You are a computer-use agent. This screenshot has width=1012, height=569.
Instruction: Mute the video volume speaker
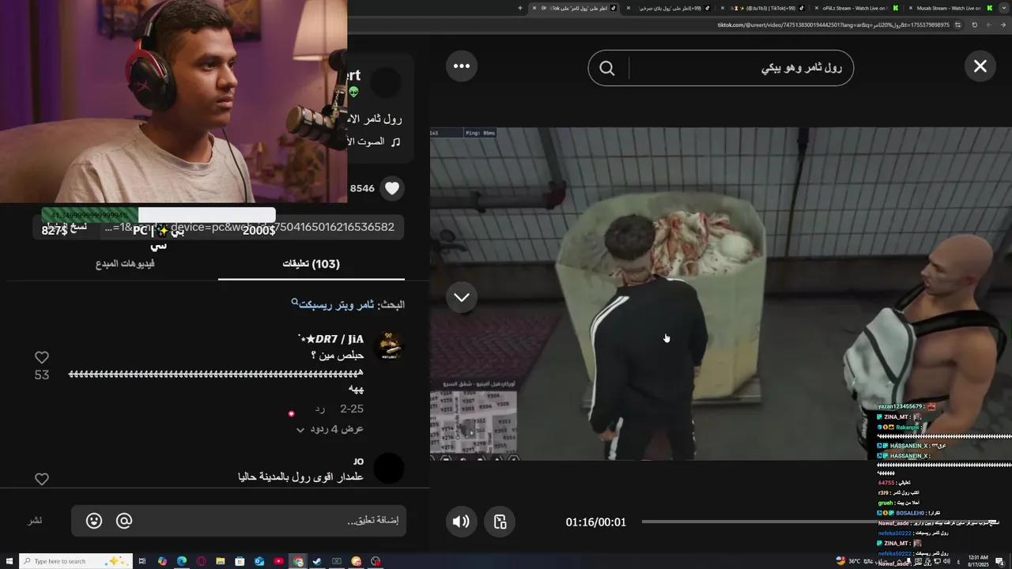pyautogui.click(x=461, y=522)
